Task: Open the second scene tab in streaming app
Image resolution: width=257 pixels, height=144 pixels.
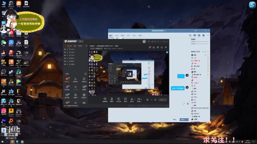Action: 75,46
